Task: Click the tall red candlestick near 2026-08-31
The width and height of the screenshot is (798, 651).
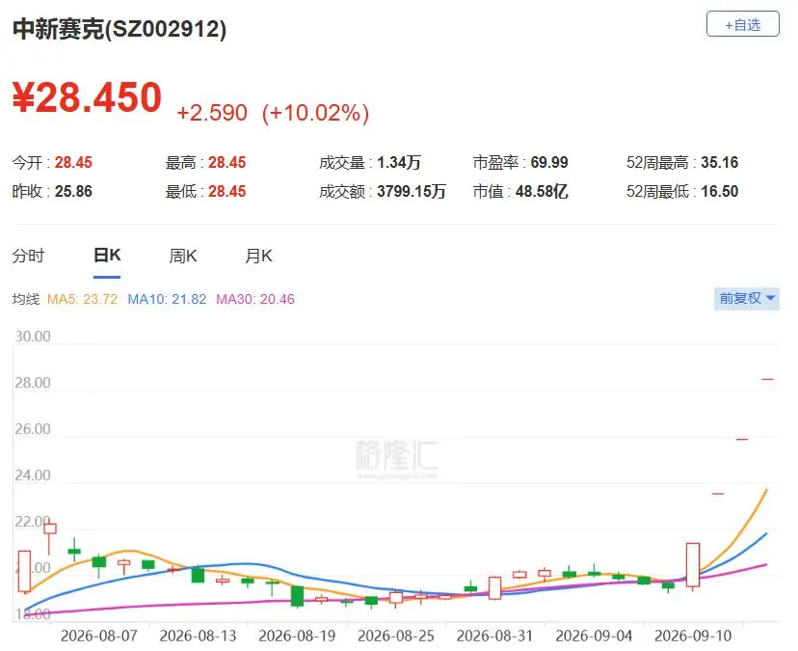Action: pyautogui.click(x=494, y=588)
